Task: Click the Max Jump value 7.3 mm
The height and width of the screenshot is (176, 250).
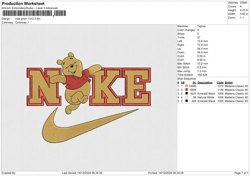Action: [x=202, y=71]
